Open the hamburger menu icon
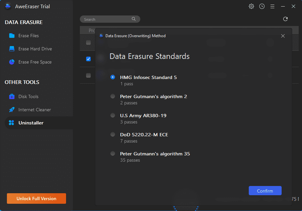 [x=272, y=6]
